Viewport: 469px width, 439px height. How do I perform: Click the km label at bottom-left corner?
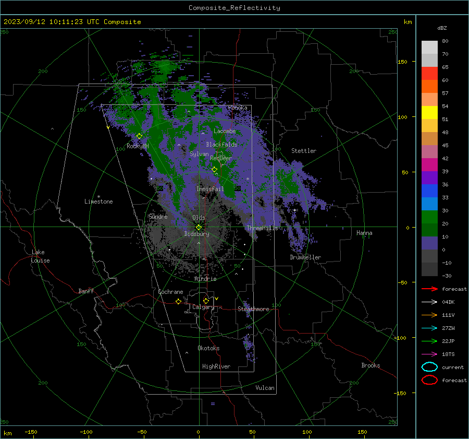point(7,433)
